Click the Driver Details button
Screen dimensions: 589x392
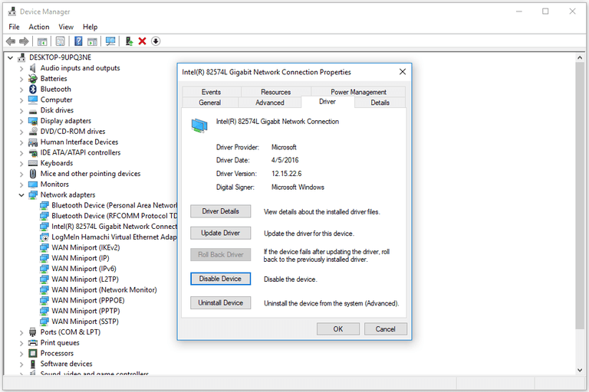click(221, 211)
